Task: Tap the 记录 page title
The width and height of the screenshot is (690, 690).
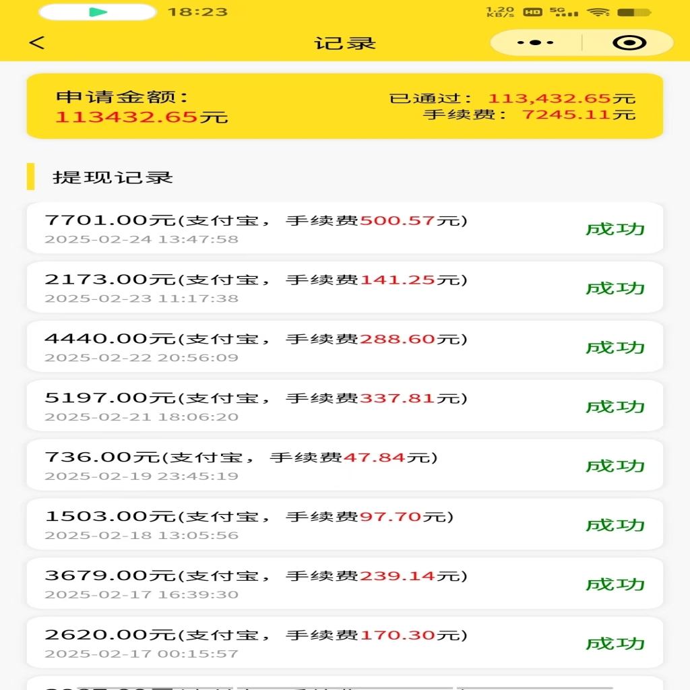Action: click(345, 43)
